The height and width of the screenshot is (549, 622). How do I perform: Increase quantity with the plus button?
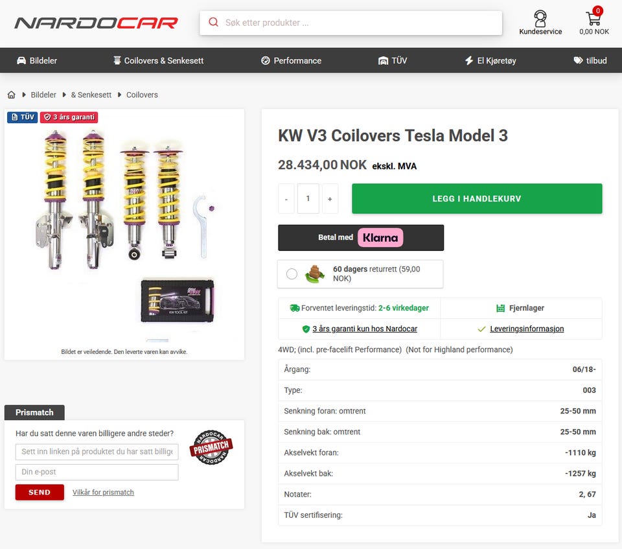click(330, 199)
